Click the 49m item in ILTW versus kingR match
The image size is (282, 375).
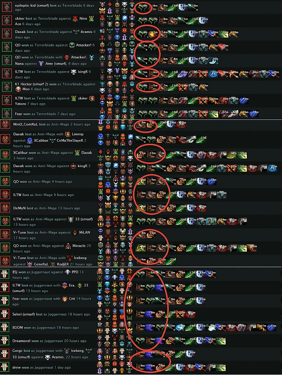(274, 74)
